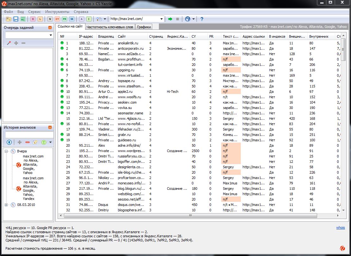
Task: Switch to the Графики tab
Action: coord(144,27)
